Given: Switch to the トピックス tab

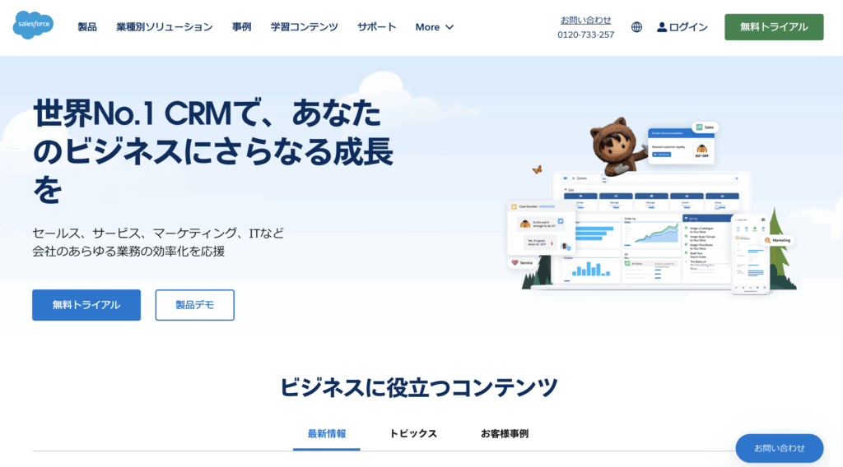Looking at the screenshot, I should coord(413,433).
